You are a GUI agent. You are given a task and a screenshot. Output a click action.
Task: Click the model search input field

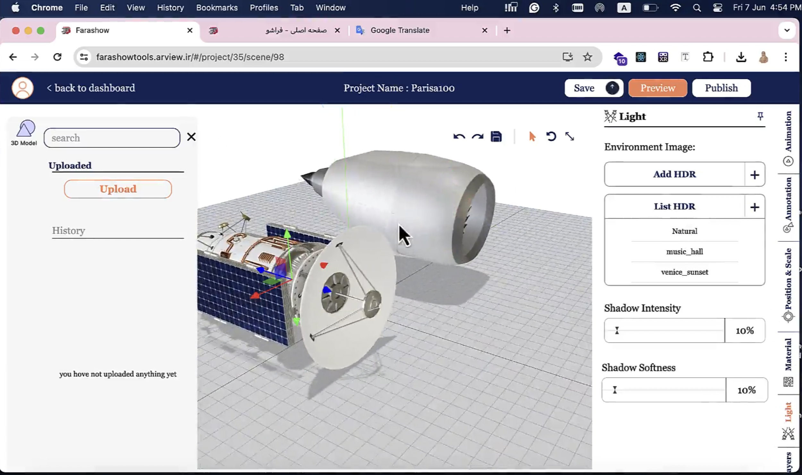pos(112,138)
